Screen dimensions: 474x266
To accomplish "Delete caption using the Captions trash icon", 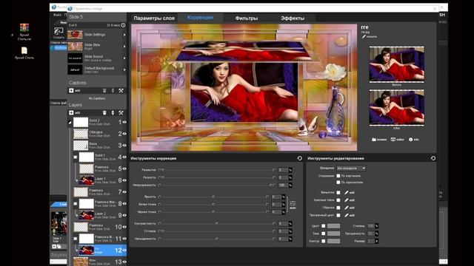I will click(x=104, y=90).
